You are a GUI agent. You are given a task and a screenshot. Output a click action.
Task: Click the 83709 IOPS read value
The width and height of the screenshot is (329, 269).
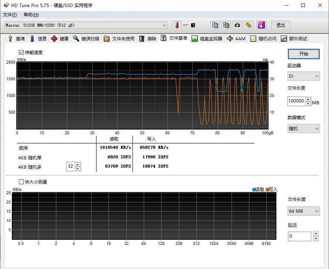coord(118,166)
